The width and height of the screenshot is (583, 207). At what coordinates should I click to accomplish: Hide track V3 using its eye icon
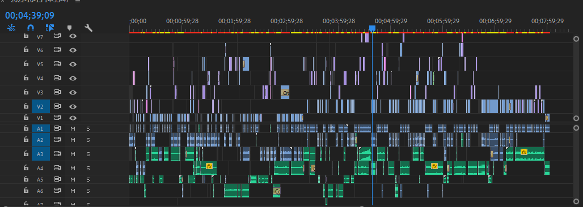click(x=73, y=92)
